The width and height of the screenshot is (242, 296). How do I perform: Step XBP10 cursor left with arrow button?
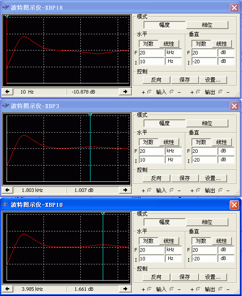tap(7, 289)
